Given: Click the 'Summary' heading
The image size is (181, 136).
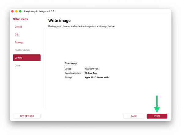Looking at the screenshot, I should click(x=71, y=63).
